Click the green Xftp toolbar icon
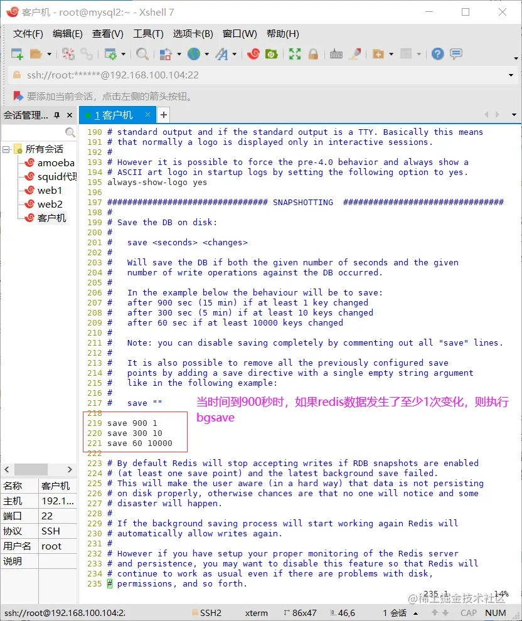Viewport: 522px width, 621px height. [271, 54]
